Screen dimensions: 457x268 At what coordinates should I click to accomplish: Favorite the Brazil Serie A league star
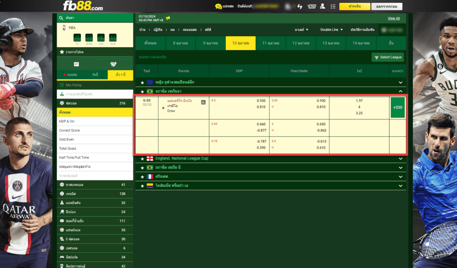pos(142,92)
